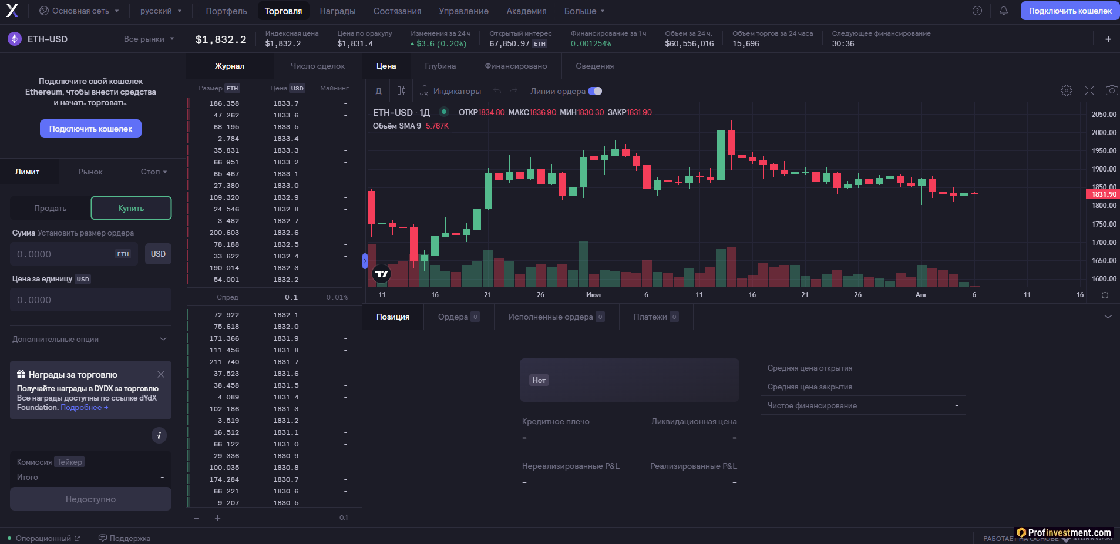
Task: Open the Funding tab
Action: pyautogui.click(x=516, y=66)
